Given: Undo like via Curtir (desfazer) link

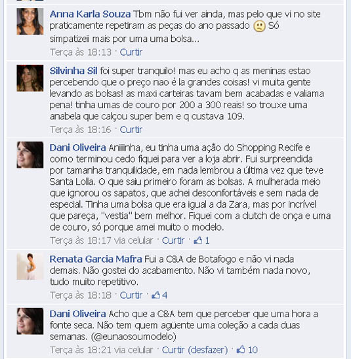Looking at the screenshot, I should (x=195, y=350).
